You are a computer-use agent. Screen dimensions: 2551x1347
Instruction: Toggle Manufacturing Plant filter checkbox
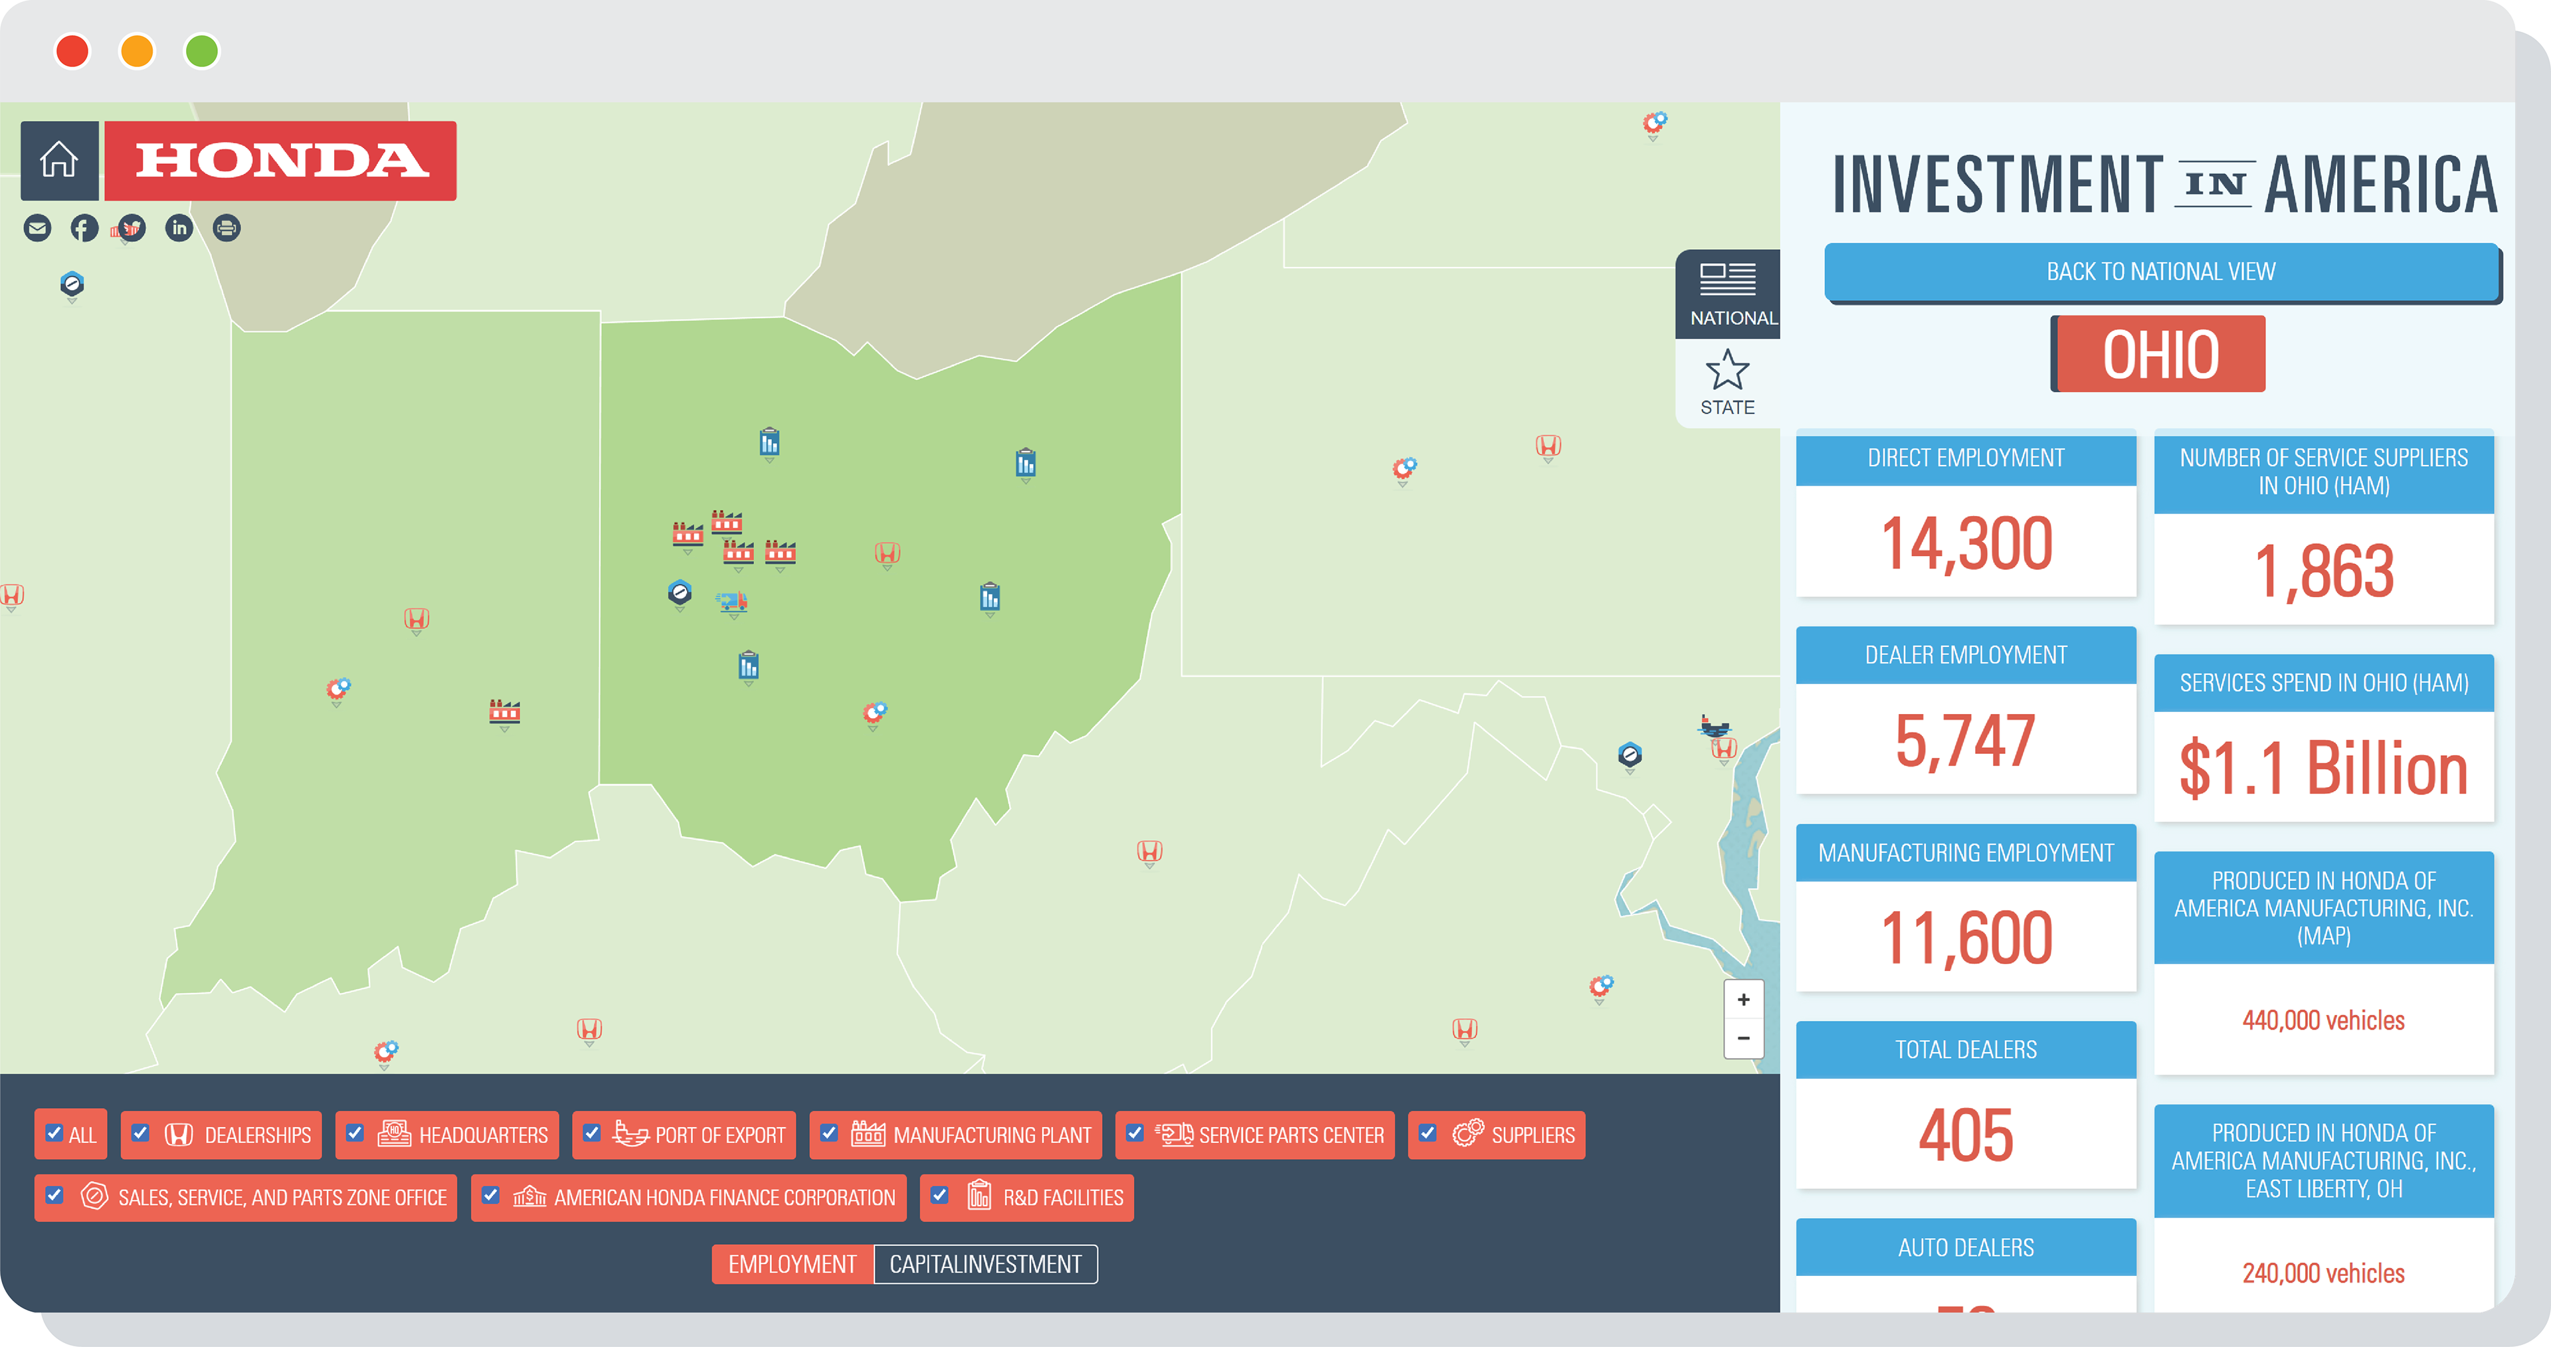click(830, 1133)
